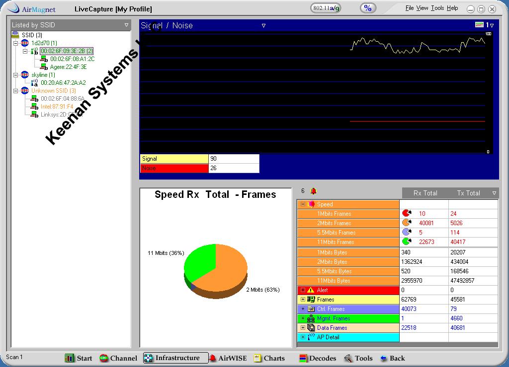
Task: Click the Data Frames icon
Action: [311, 327]
